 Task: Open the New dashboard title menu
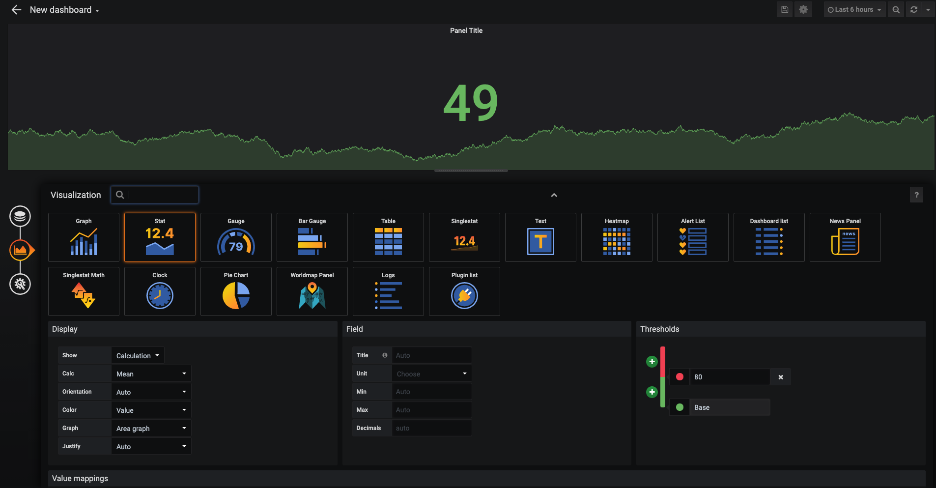[64, 9]
